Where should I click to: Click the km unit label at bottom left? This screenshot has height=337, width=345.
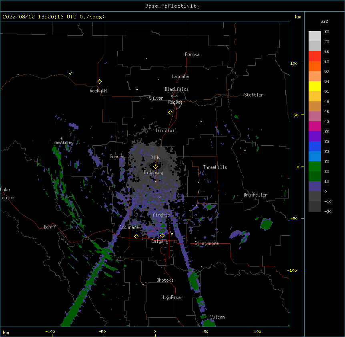click(6, 332)
